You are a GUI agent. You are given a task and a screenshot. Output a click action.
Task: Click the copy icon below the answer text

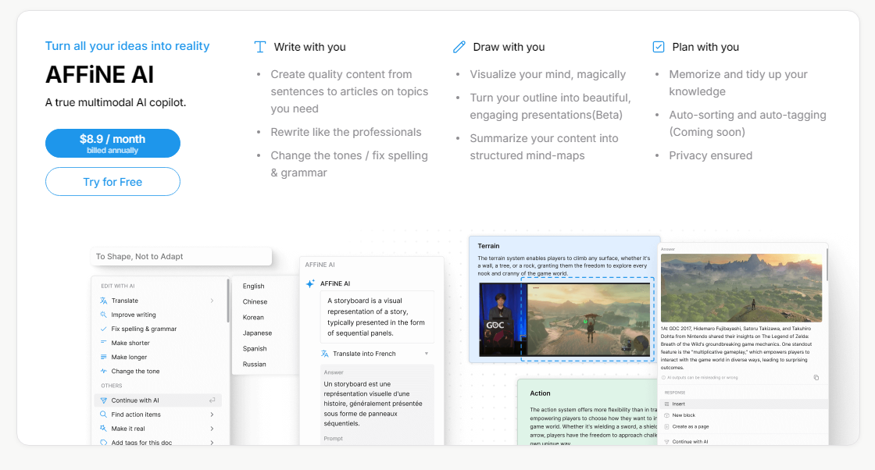(816, 377)
